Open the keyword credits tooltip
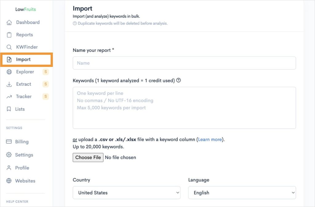The image size is (315, 207). pos(179,80)
